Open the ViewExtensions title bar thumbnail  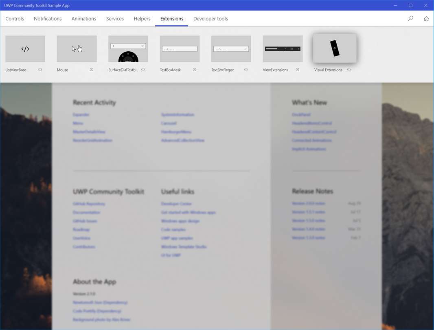pyautogui.click(x=283, y=49)
